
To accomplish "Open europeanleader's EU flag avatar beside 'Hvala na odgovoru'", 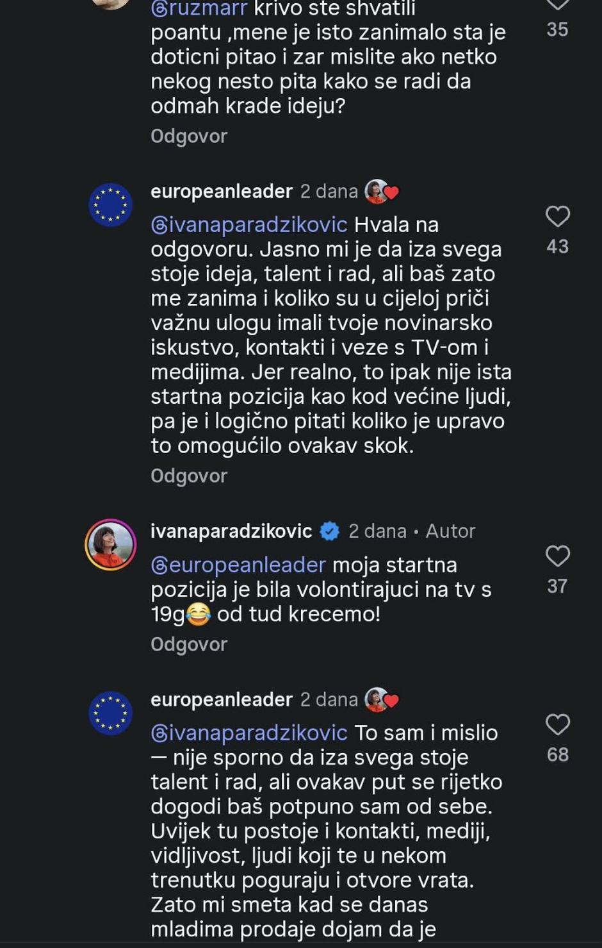I will pos(110,205).
